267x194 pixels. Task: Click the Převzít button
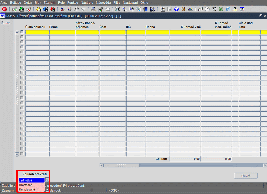[246, 176]
